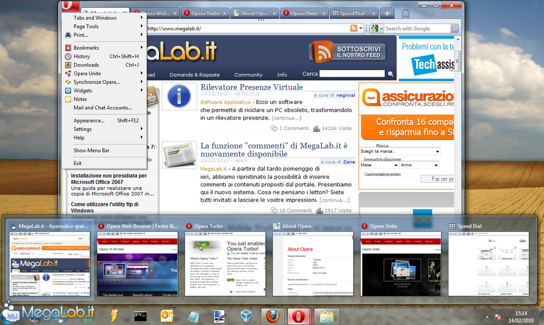544x325 pixels.
Task: Open the Scegli la marca dropdown
Action: [x=400, y=152]
